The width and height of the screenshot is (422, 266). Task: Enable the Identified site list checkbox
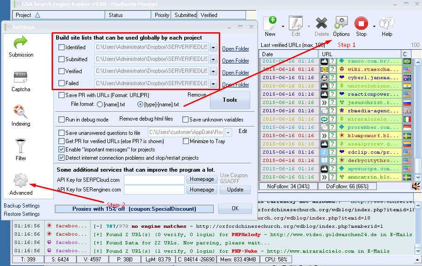[62, 47]
